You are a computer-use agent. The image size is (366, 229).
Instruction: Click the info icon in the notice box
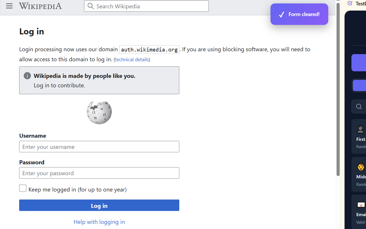pyautogui.click(x=27, y=76)
